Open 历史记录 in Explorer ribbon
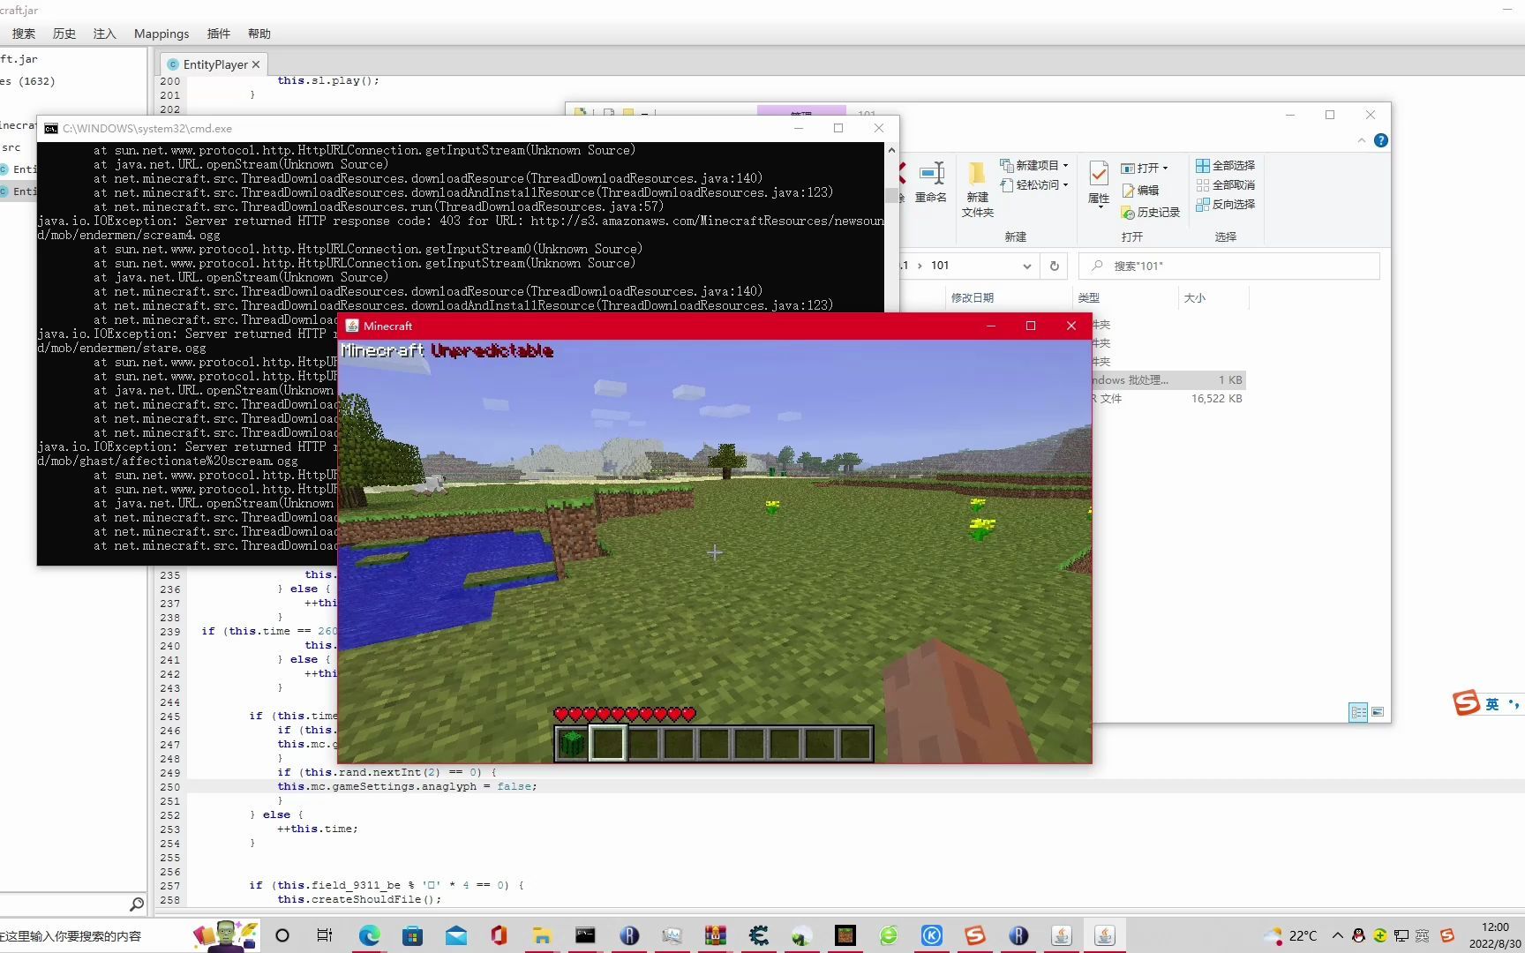This screenshot has width=1525, height=953. [x=1151, y=212]
